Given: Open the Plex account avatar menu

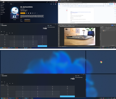Looking at the screenshot, I should tap(56, 2).
